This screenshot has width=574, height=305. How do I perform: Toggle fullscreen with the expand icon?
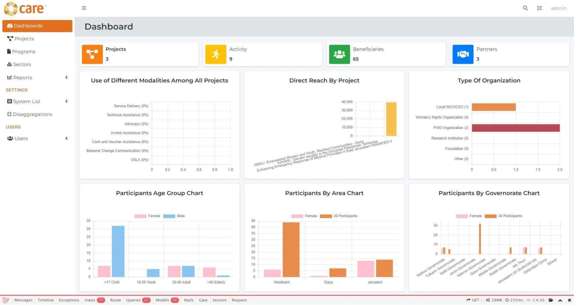pyautogui.click(x=539, y=8)
